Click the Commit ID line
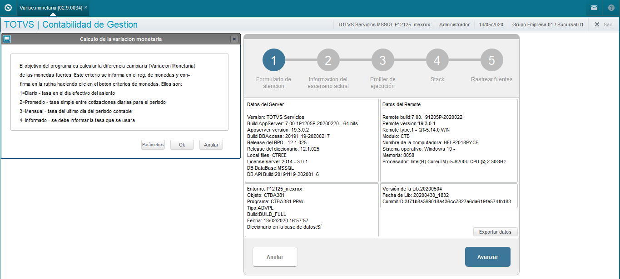 (446, 201)
